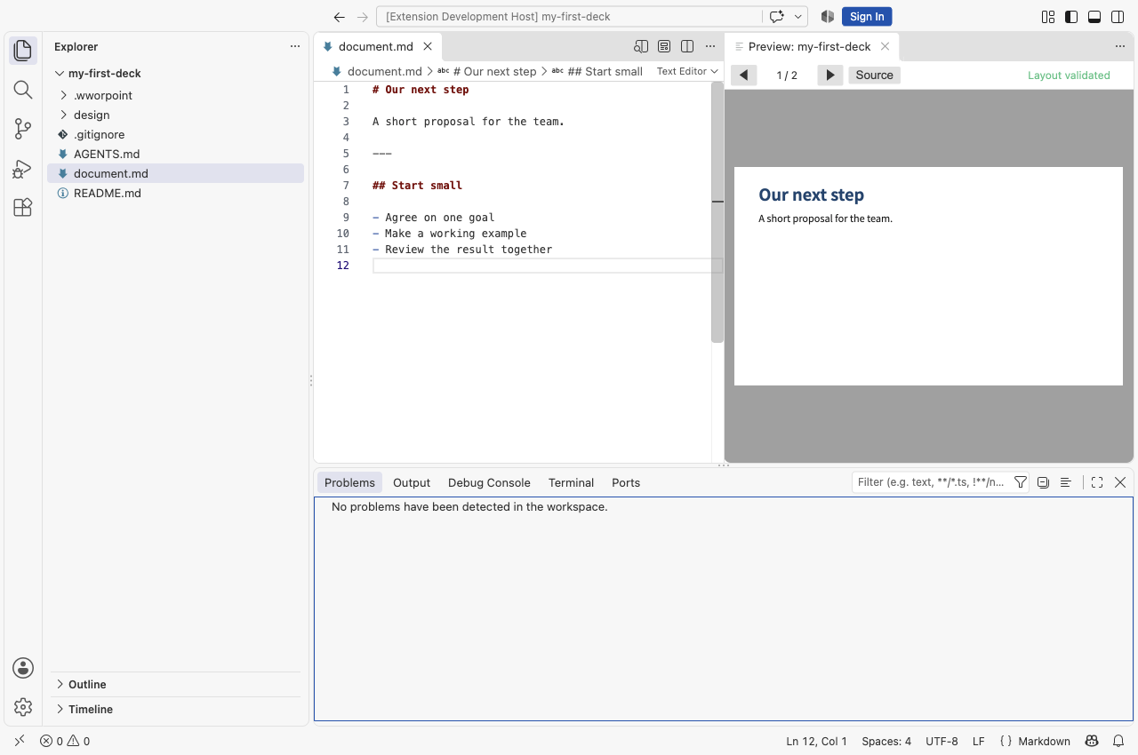Switch to the Output tab
The width and height of the screenshot is (1138, 755).
tap(412, 482)
